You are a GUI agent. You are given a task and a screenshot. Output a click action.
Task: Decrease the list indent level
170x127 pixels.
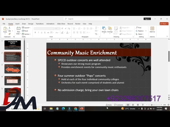84,29
